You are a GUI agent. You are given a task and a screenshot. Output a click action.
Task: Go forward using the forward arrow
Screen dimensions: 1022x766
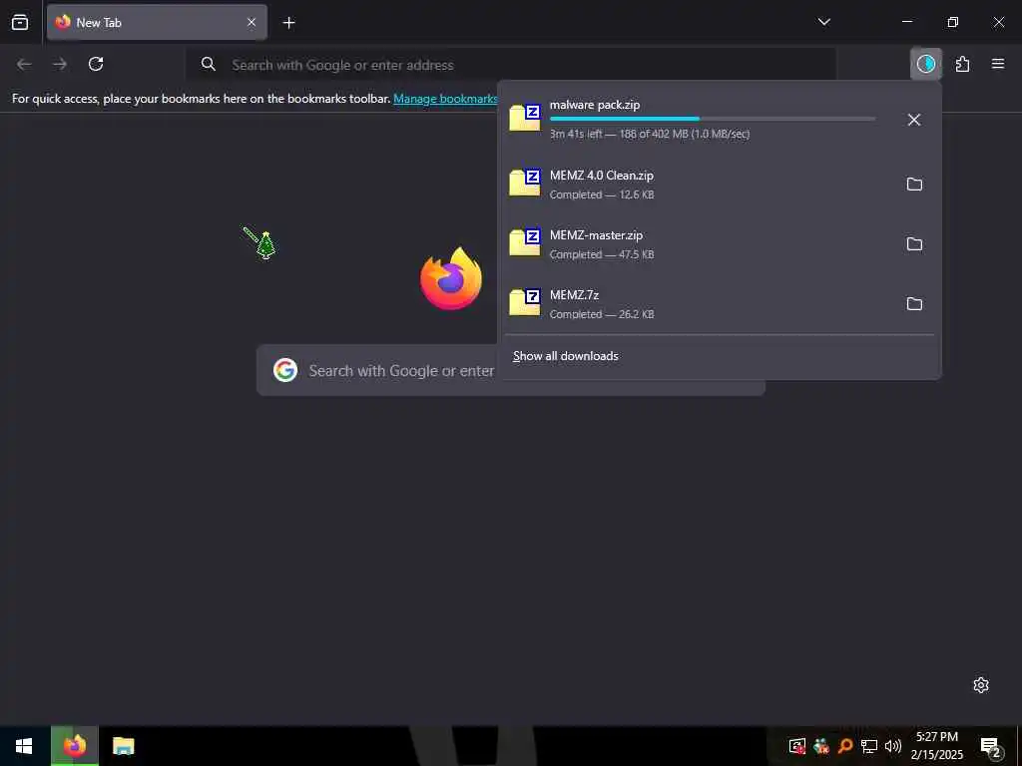pyautogui.click(x=60, y=64)
